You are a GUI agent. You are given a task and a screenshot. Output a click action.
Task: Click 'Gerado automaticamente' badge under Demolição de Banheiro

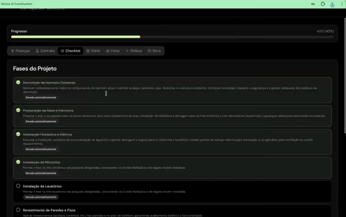[x=41, y=97]
